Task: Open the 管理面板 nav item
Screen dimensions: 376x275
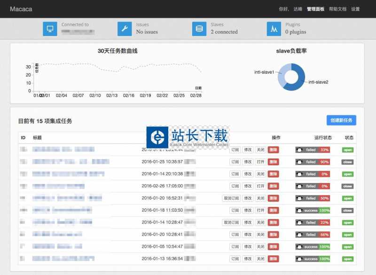Action: coord(315,9)
